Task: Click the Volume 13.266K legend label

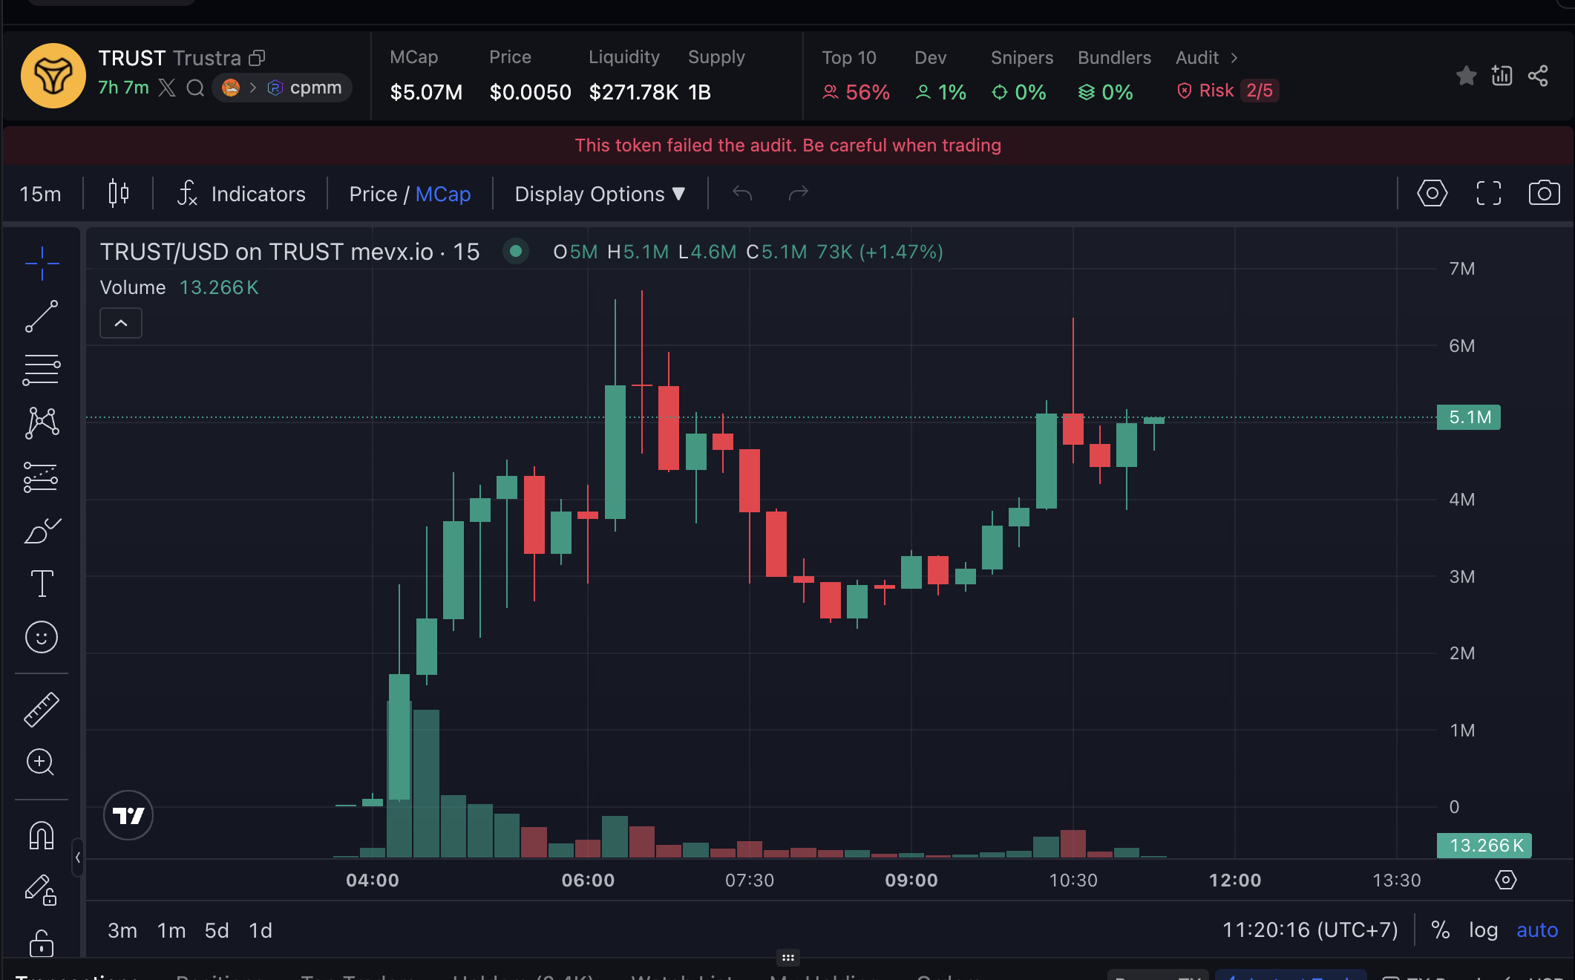Action: (x=179, y=287)
